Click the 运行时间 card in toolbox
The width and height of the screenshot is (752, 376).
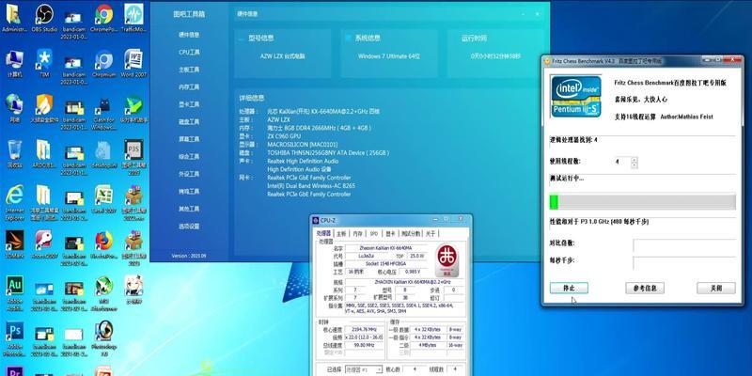(x=495, y=54)
